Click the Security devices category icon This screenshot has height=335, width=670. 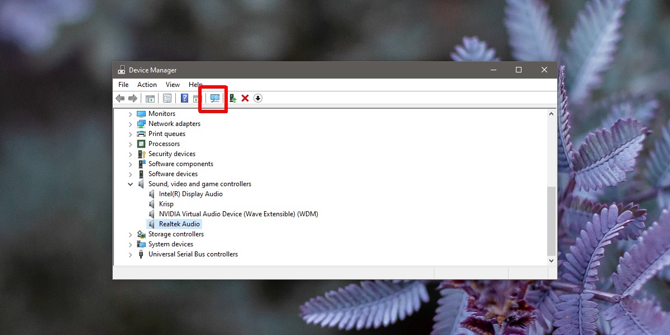click(141, 154)
